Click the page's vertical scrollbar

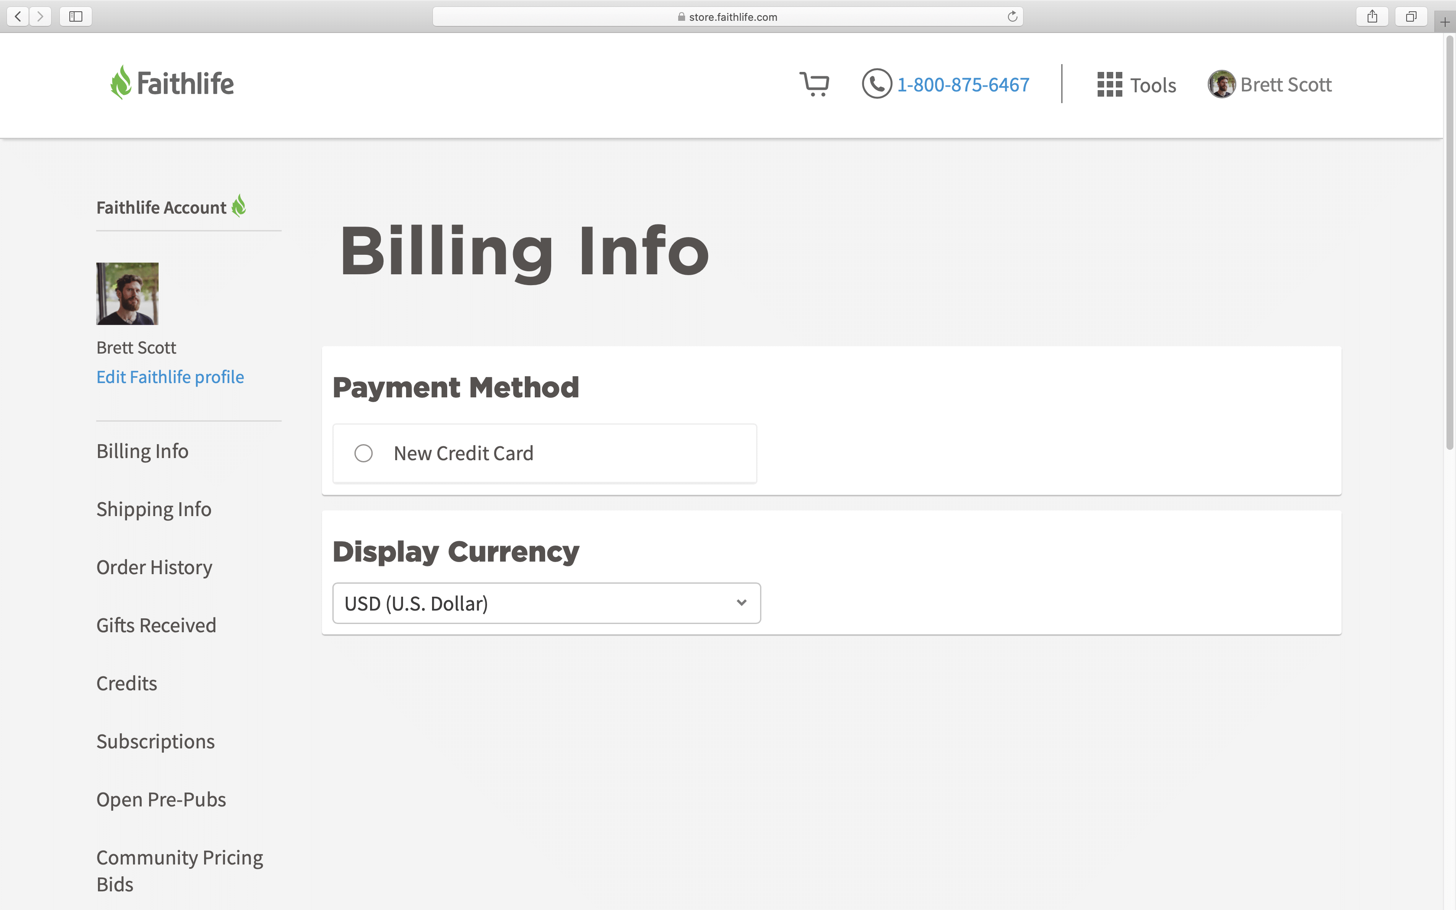pos(1449,241)
